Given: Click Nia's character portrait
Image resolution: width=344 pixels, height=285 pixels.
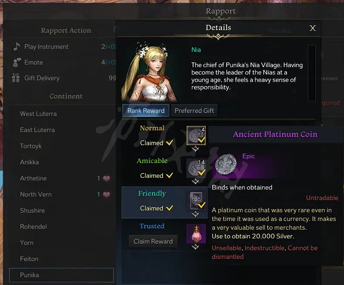Looking at the screenshot, I should pos(149,71).
